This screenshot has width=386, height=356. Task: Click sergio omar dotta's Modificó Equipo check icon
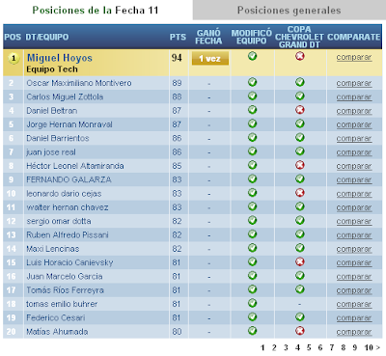[253, 221]
